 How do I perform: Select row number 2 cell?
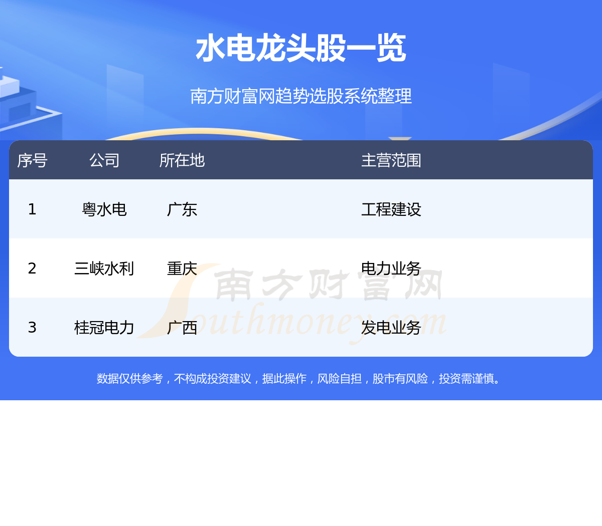pos(32,268)
